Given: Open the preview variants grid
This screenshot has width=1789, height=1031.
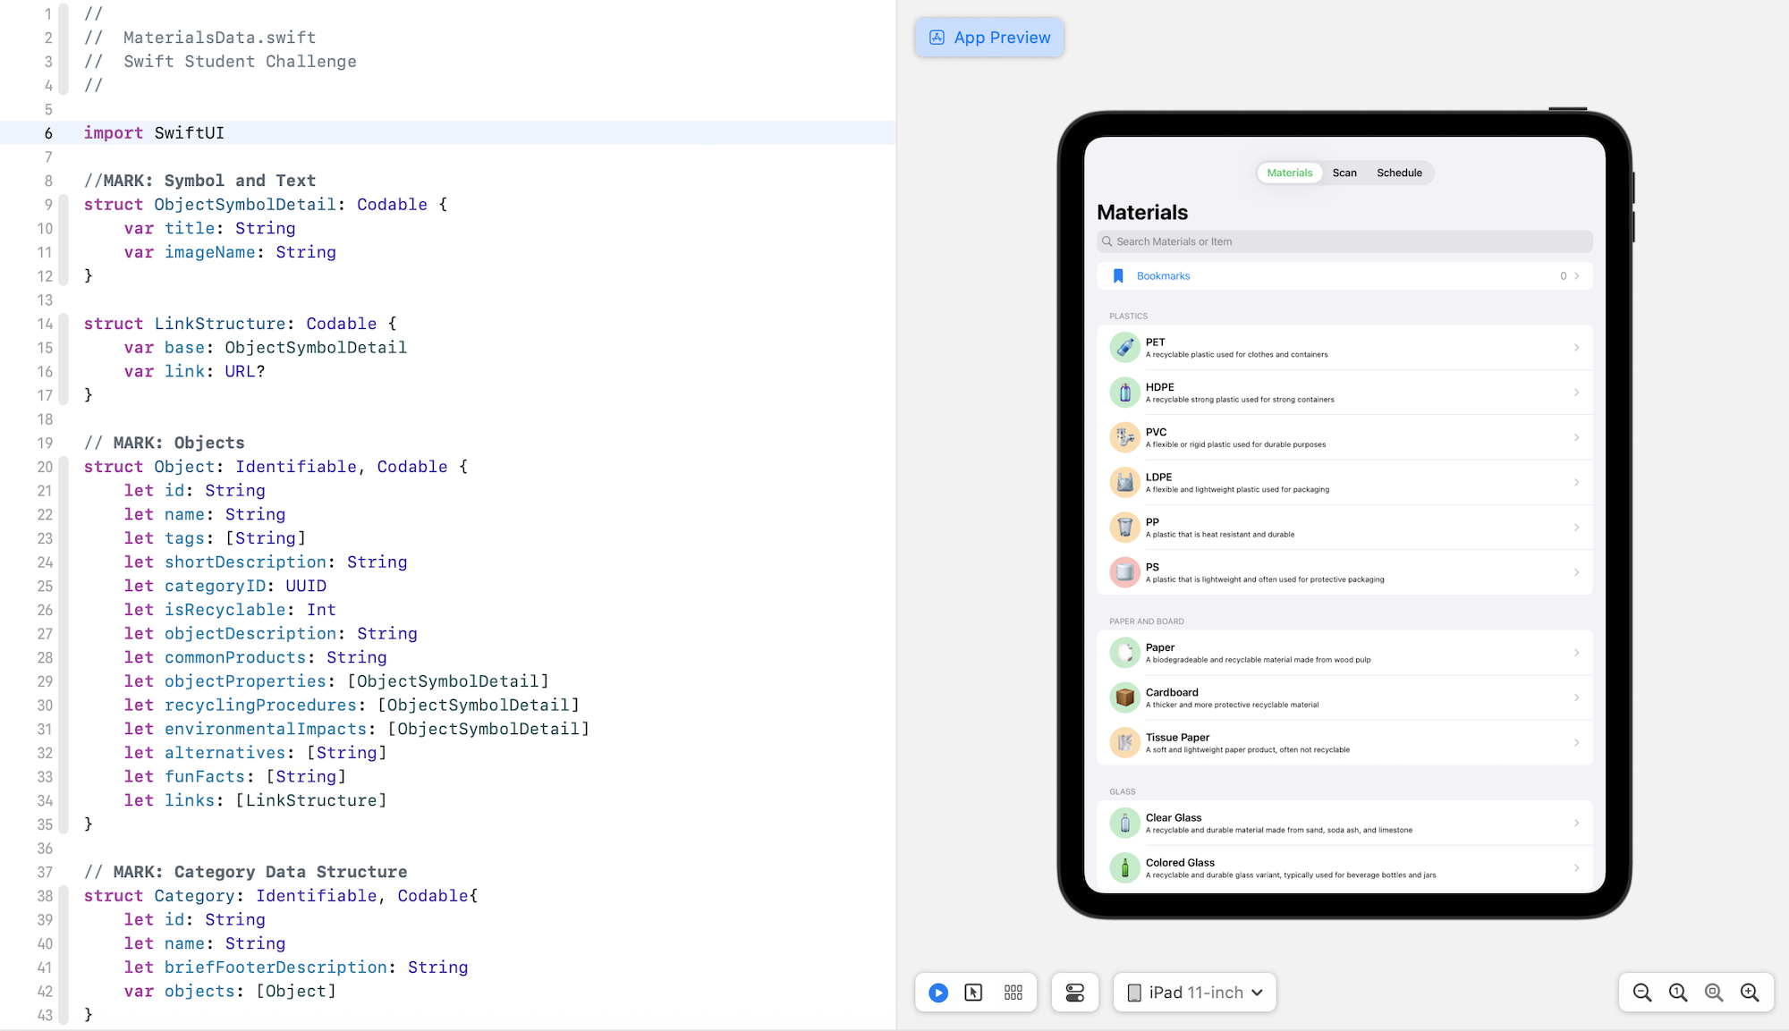Looking at the screenshot, I should pyautogui.click(x=1013, y=993).
